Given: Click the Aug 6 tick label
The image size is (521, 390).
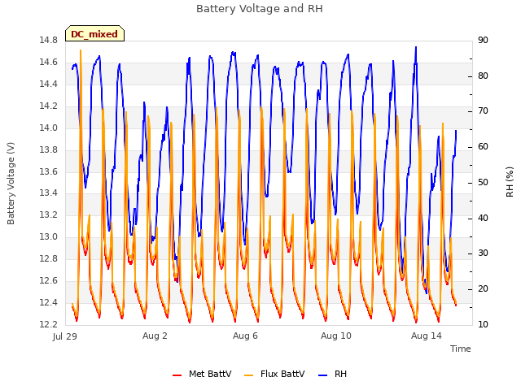Looking at the screenshot, I should tap(245, 336).
